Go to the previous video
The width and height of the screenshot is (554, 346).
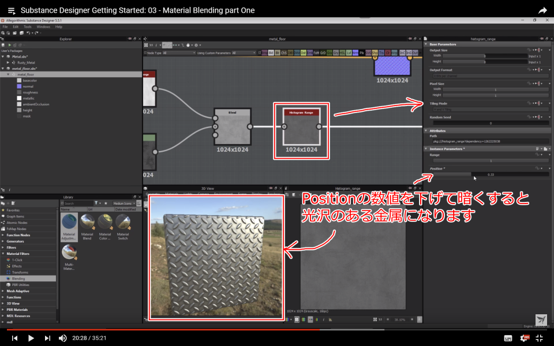[14, 338]
